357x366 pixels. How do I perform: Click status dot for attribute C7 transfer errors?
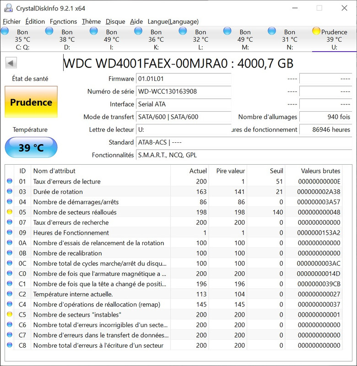10,334
